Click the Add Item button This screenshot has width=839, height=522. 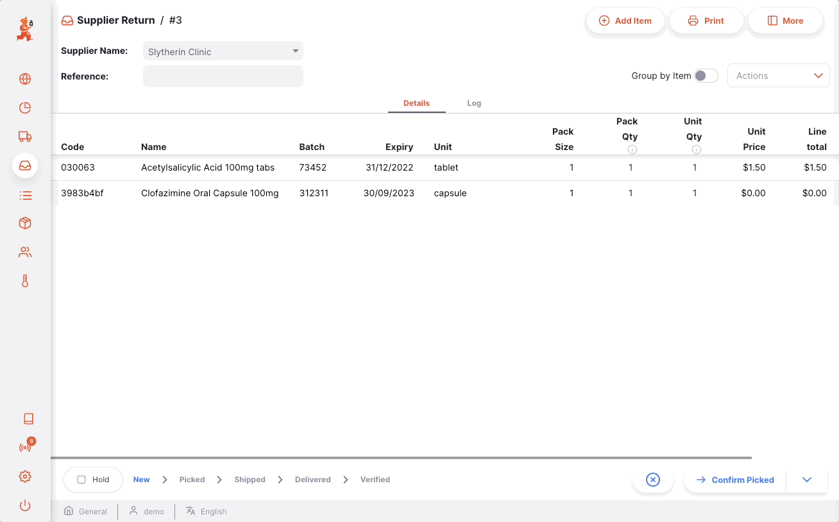click(625, 21)
